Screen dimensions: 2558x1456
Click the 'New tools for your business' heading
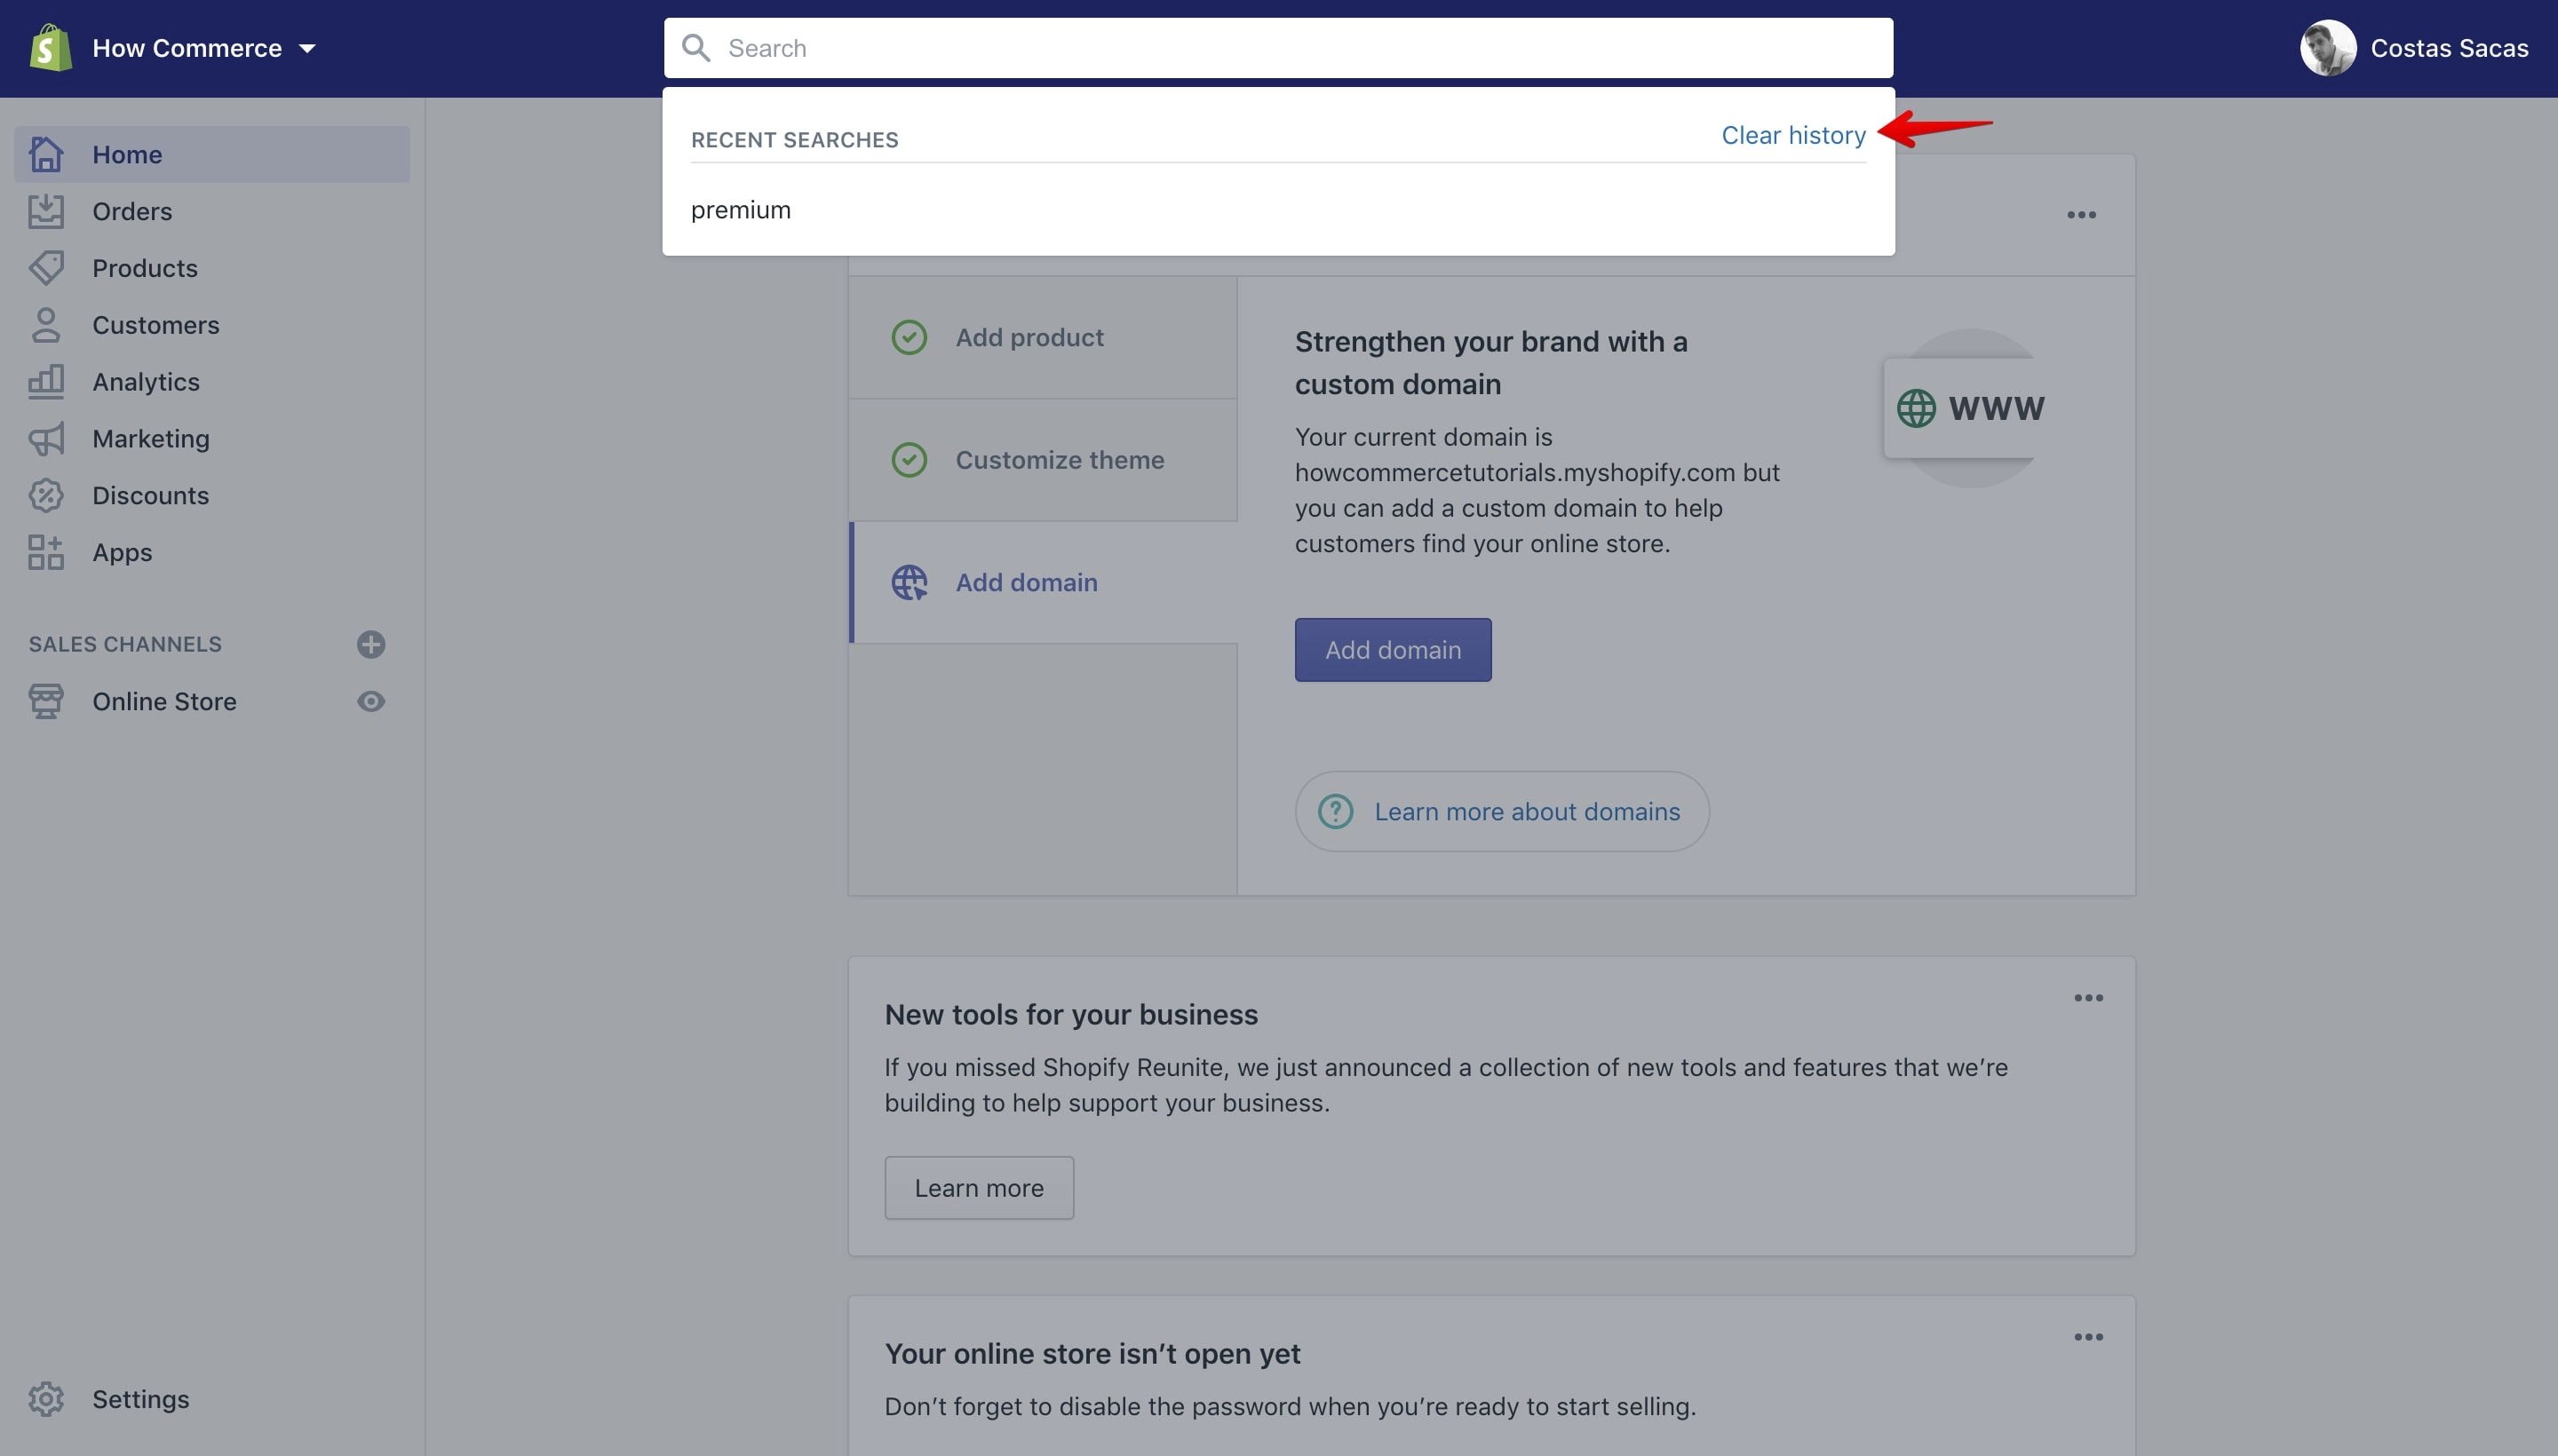1070,1015
